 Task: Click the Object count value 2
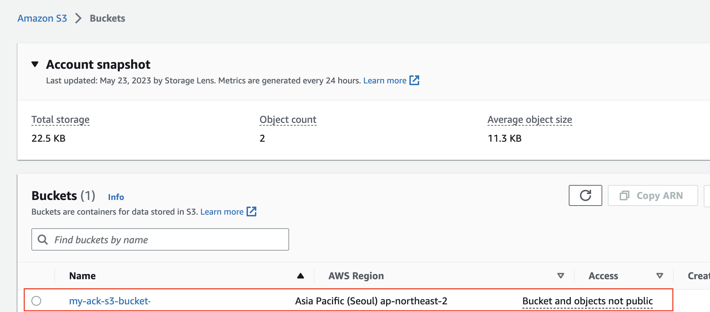tap(262, 139)
